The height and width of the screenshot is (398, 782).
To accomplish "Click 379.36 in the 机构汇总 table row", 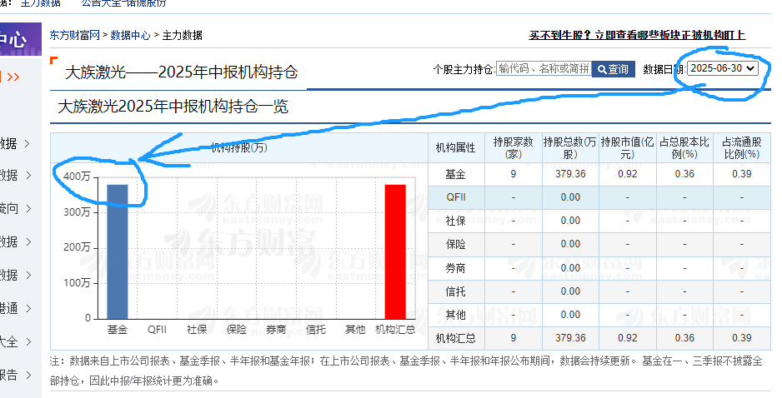I will tap(570, 338).
